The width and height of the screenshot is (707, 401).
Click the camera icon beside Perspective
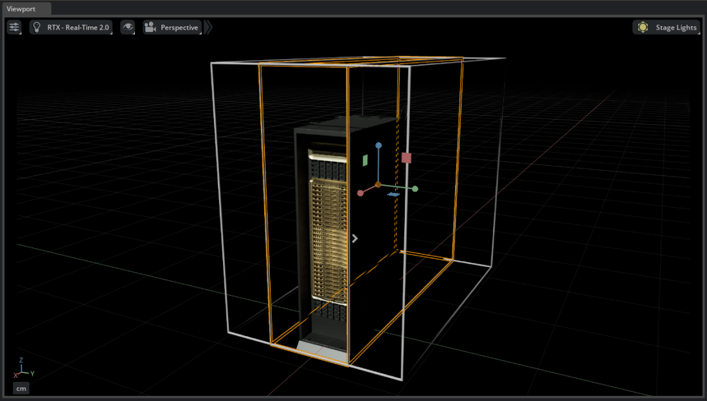[x=149, y=27]
